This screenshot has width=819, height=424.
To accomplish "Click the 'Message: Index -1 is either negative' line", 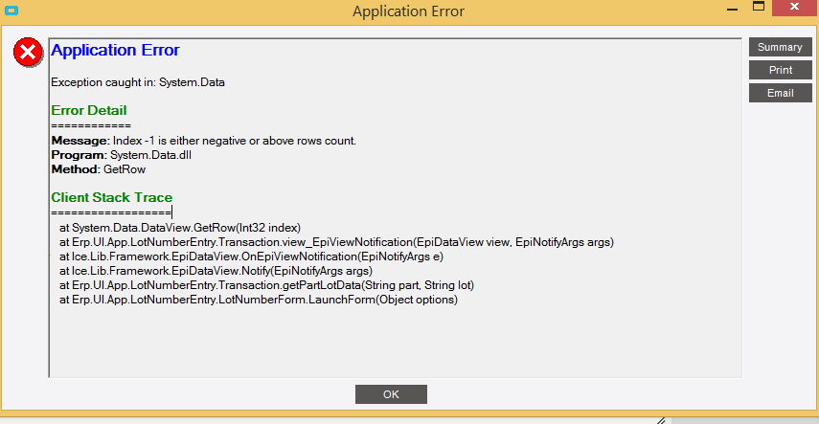I will pyautogui.click(x=204, y=141).
